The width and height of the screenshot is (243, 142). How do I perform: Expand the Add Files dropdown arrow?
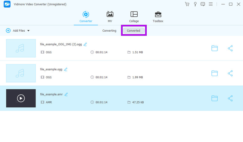pyautogui.click(x=29, y=31)
